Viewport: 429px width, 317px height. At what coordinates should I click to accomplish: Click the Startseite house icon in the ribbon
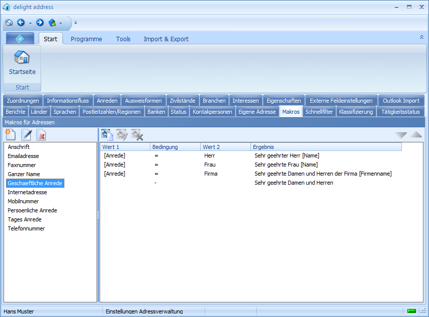point(22,58)
